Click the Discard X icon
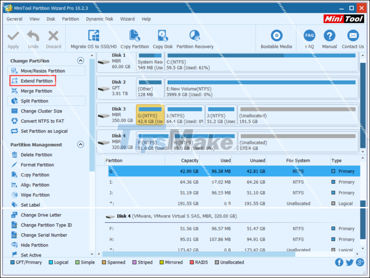Viewport: 370px width, 278px height. coord(53,36)
